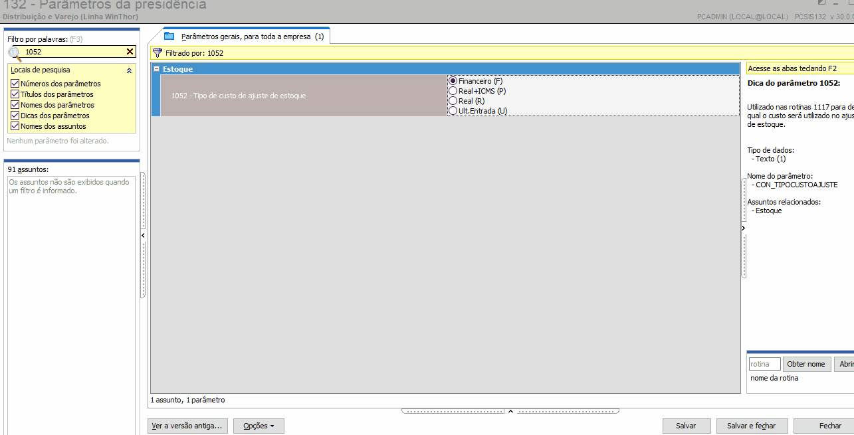Click the funnel icon next to Filtrado por
The image size is (854, 435).
point(158,53)
